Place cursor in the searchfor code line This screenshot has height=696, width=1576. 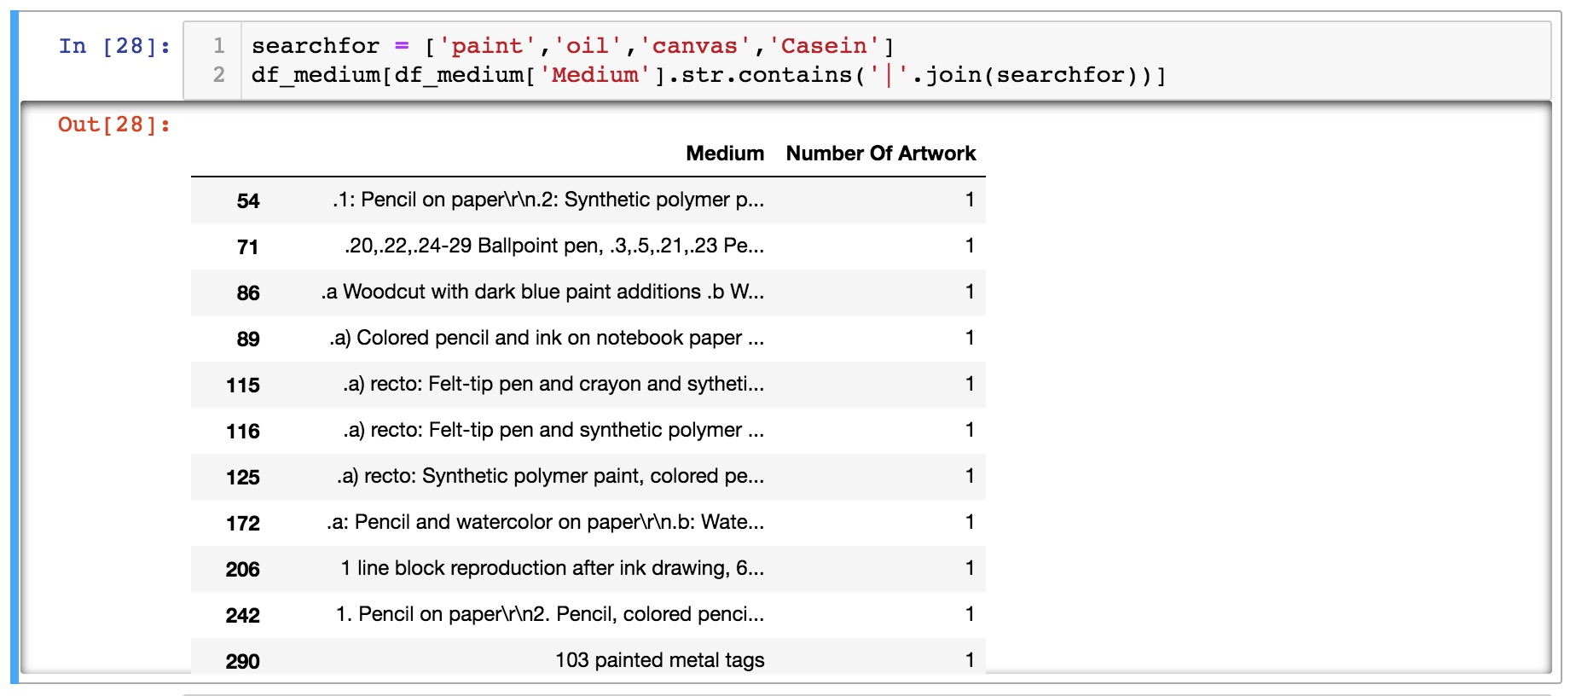(571, 46)
